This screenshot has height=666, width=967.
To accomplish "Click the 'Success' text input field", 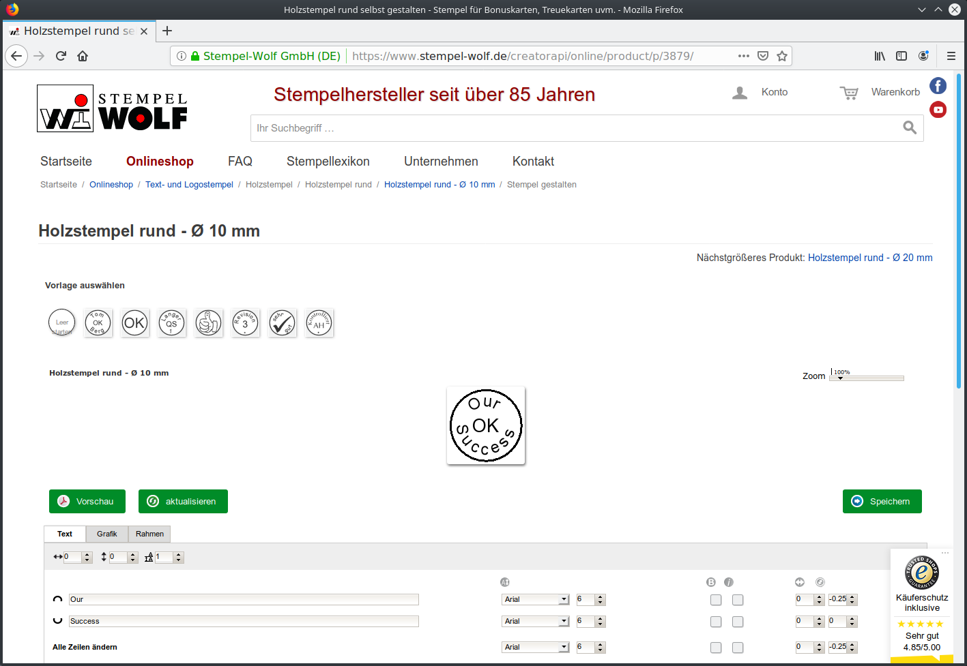I will 244,622.
